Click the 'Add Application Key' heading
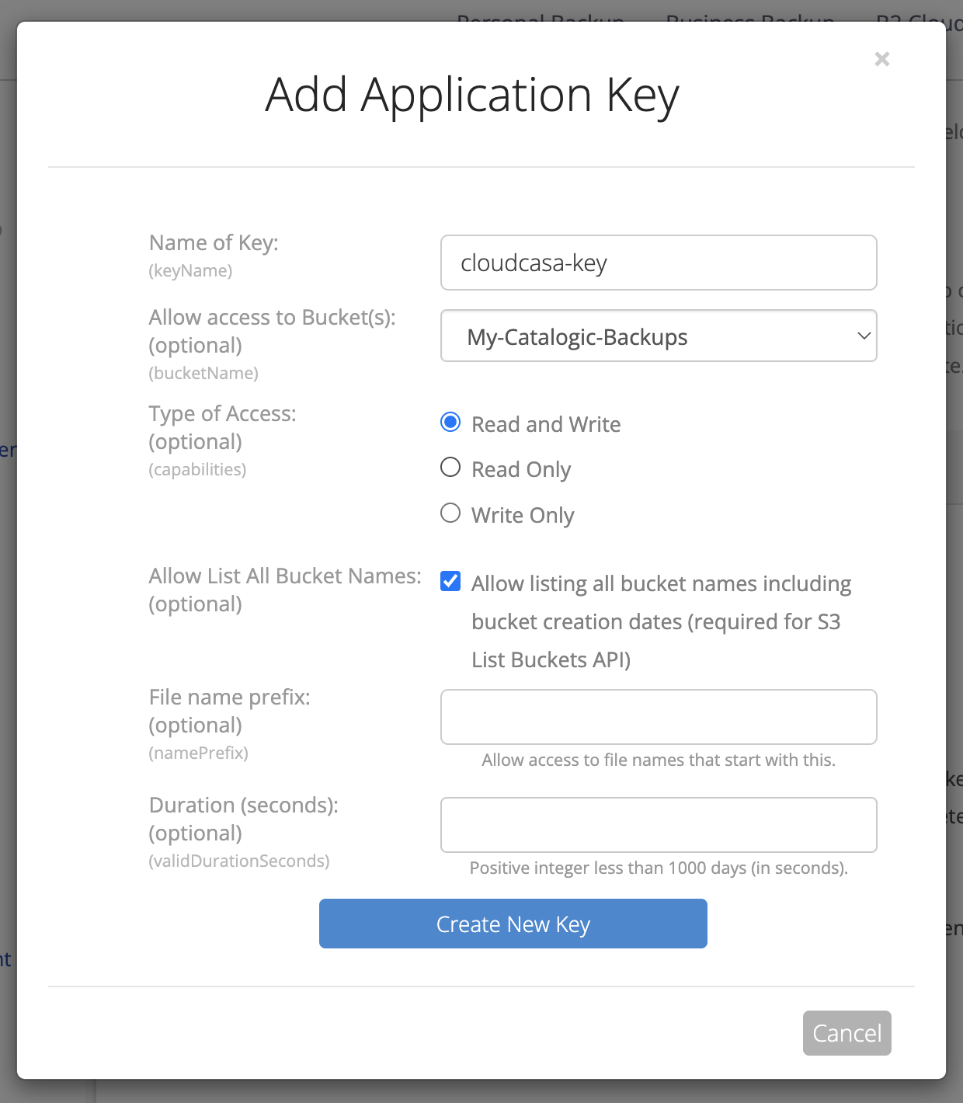 point(472,95)
